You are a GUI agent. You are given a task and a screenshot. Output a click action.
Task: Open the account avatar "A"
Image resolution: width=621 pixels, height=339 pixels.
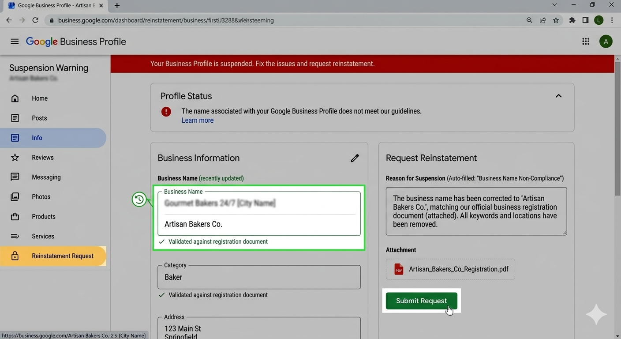[x=606, y=41]
